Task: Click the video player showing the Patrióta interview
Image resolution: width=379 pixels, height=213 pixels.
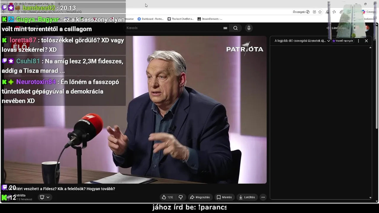Action: 135,110
